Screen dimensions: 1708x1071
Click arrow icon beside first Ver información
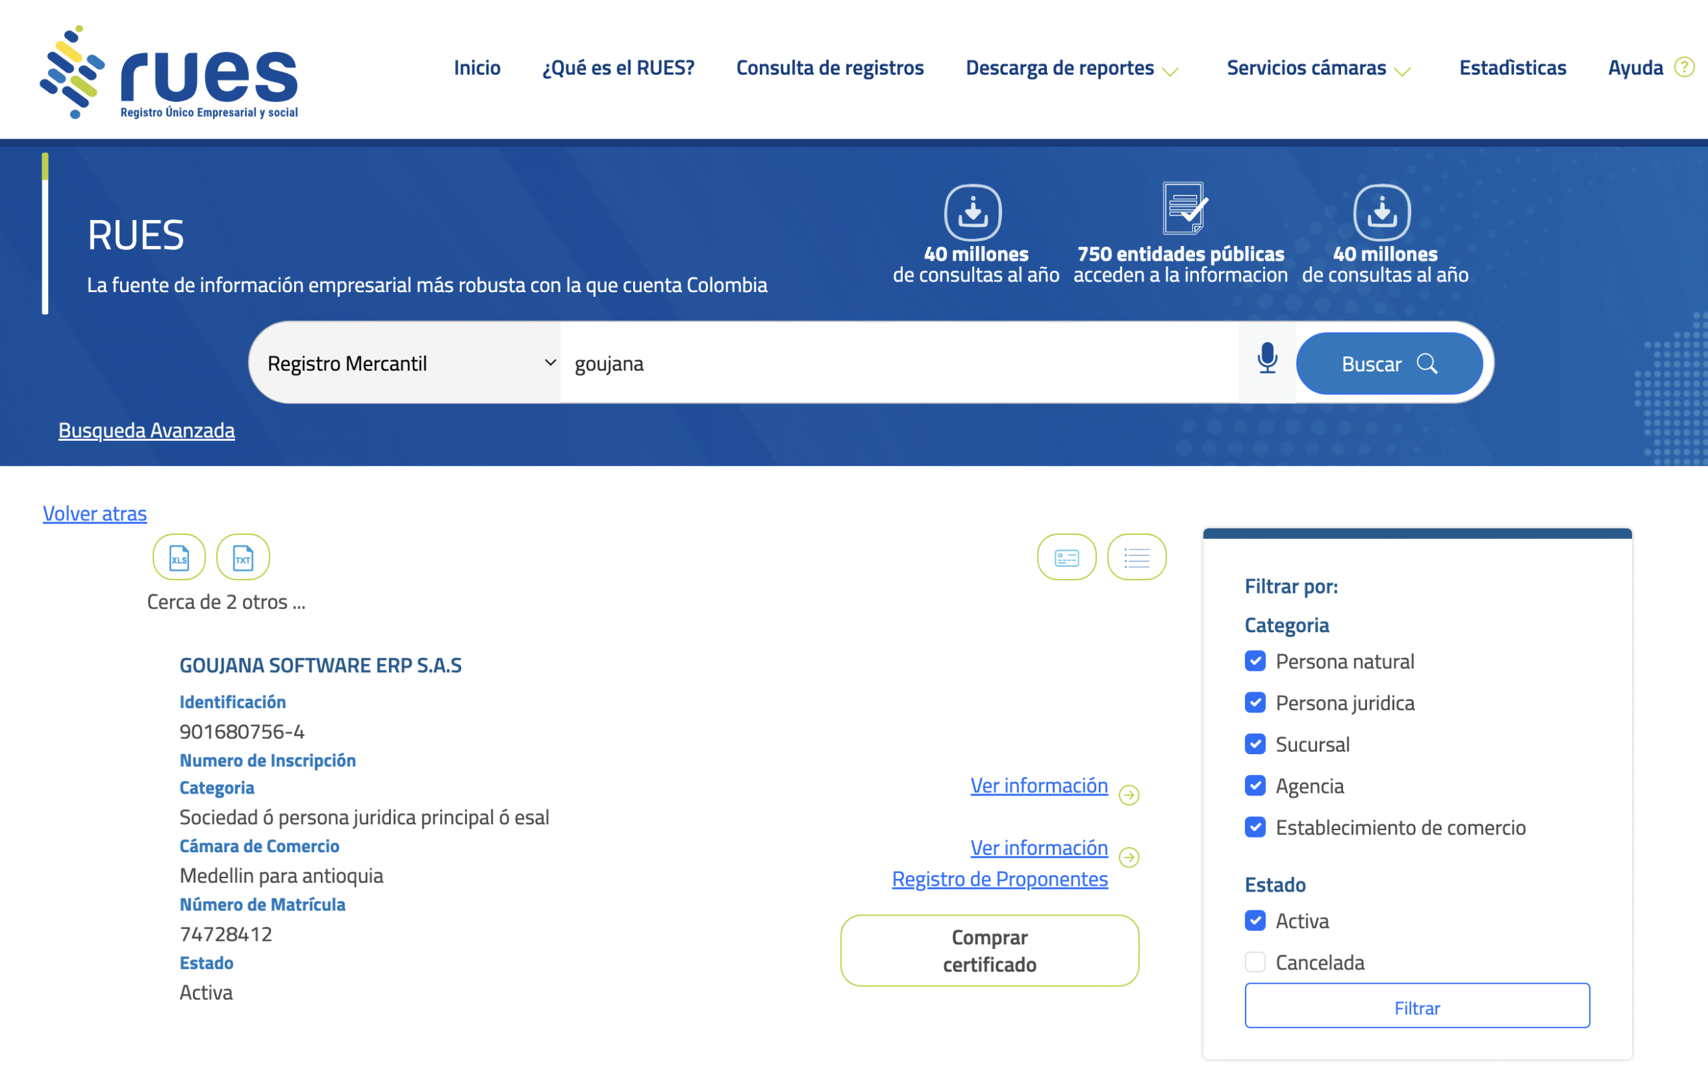tap(1129, 796)
